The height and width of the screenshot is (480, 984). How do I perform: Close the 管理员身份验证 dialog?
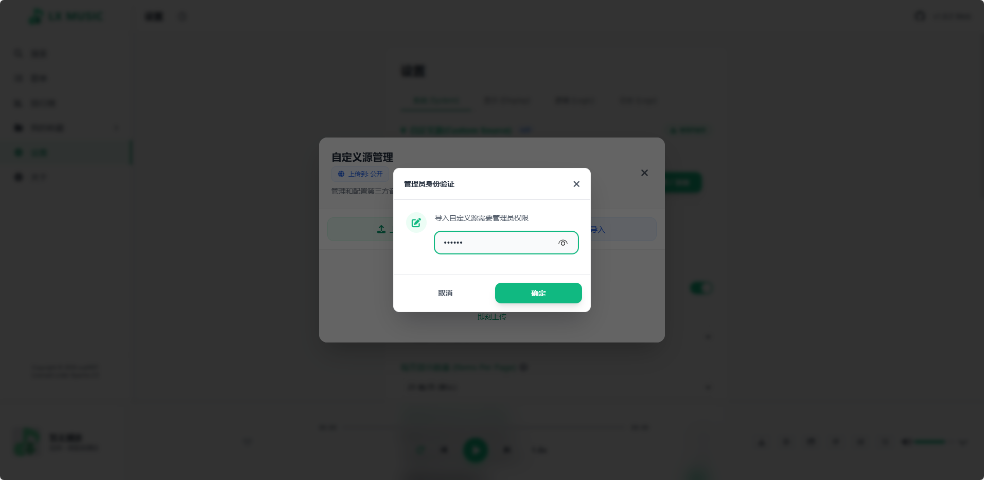pyautogui.click(x=576, y=184)
